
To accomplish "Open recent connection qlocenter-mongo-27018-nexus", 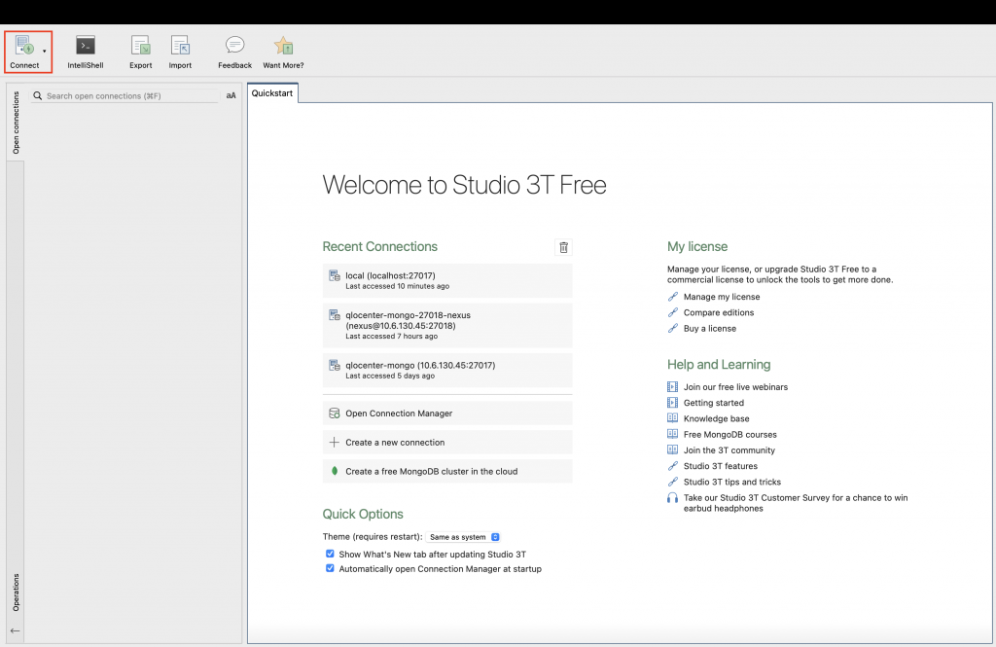I will click(447, 325).
